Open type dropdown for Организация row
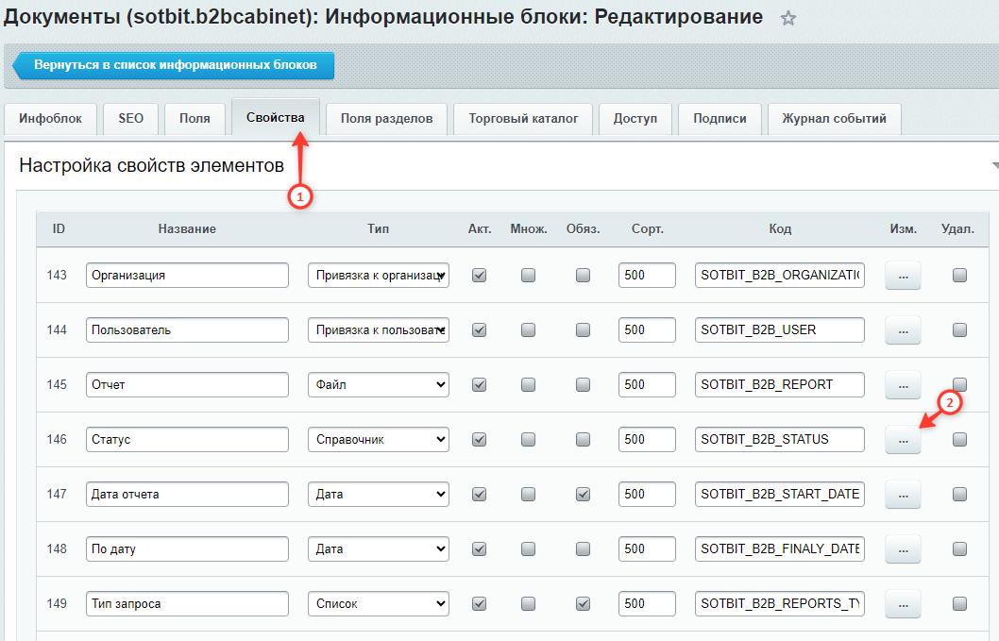Screen dimensions: 999x641 pos(379,276)
